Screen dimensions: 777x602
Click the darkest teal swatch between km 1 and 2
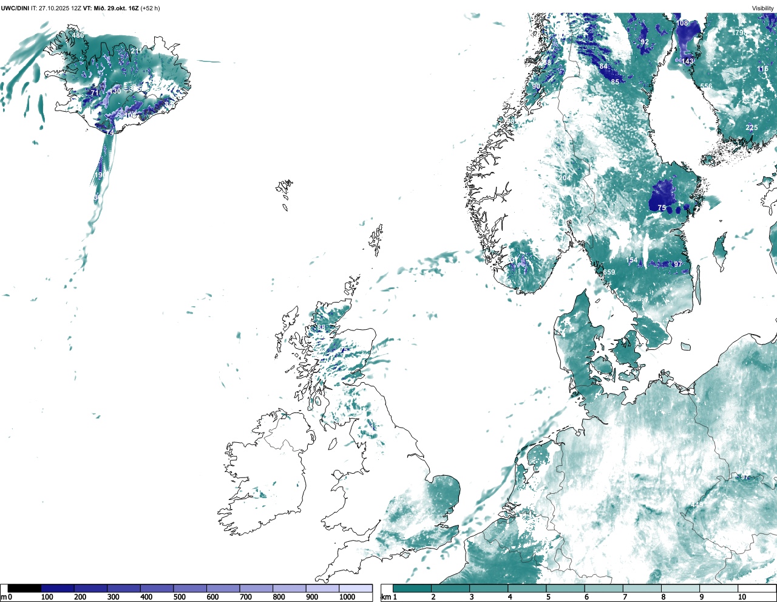click(412, 588)
